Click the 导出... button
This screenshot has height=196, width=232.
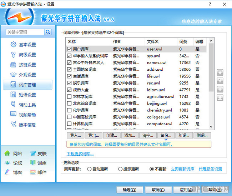[94, 135]
